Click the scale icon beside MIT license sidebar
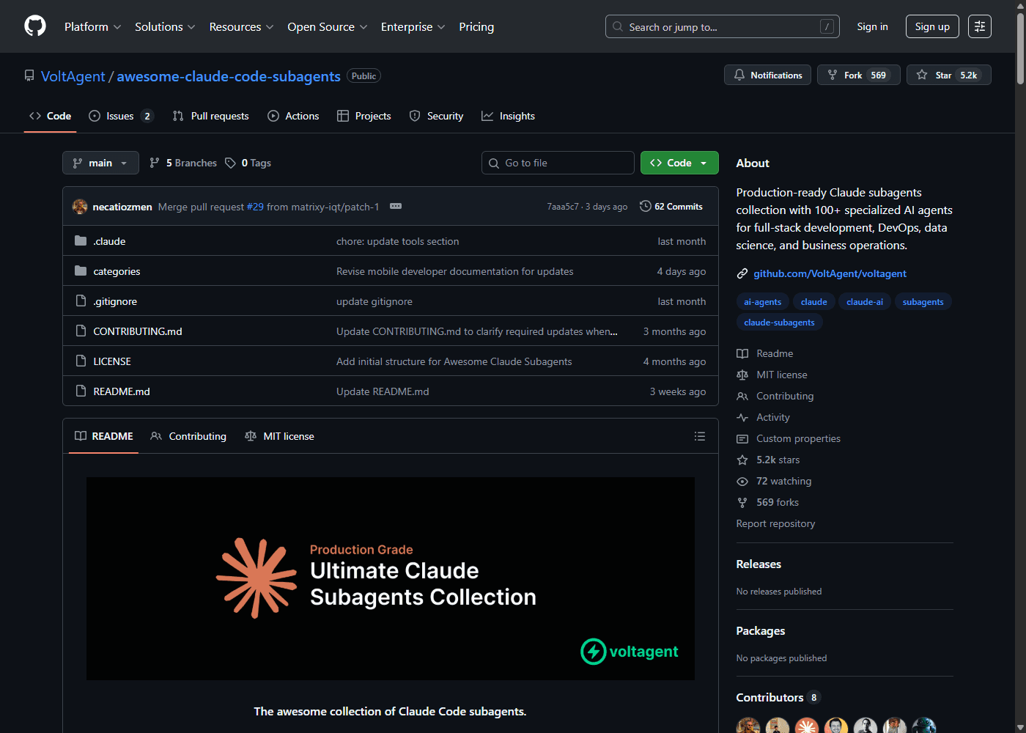Image resolution: width=1026 pixels, height=733 pixels. click(742, 375)
